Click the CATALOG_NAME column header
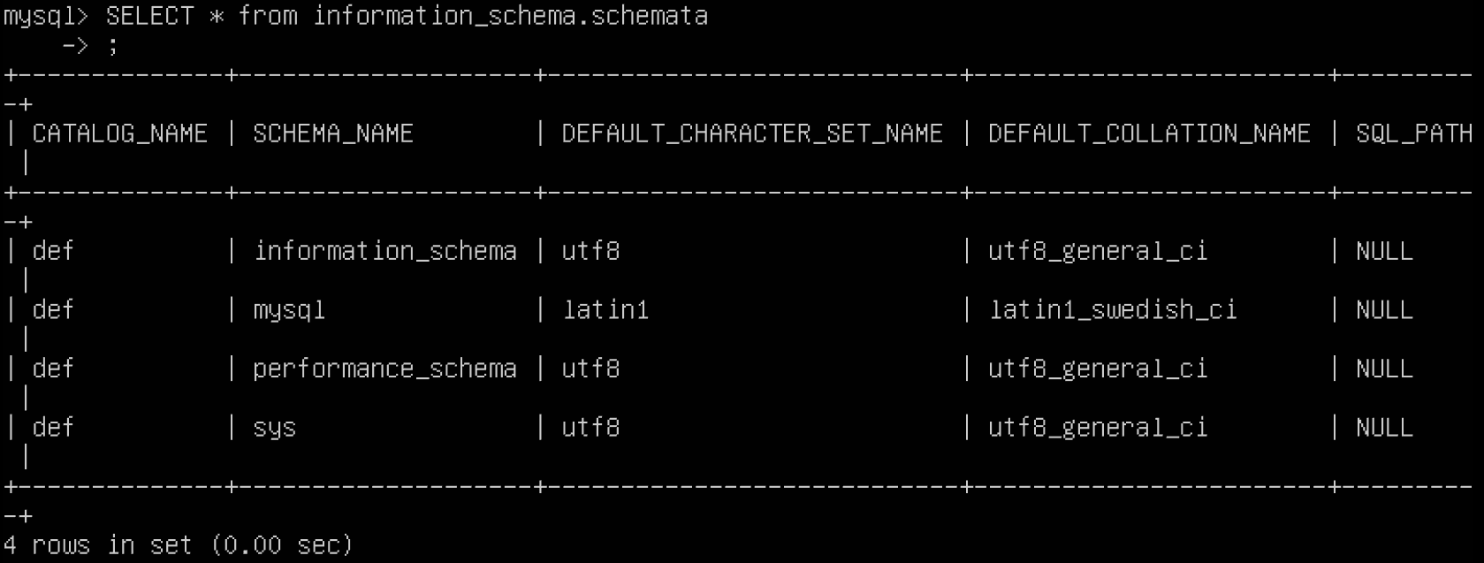Screen dimensions: 1484x563 (x=120, y=133)
